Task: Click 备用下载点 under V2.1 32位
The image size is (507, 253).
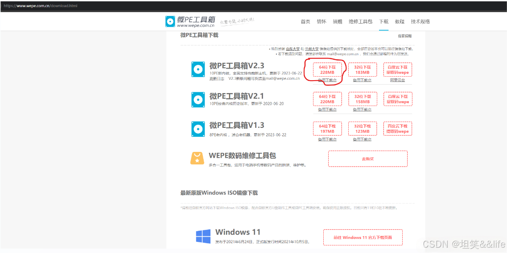Action: (362, 110)
